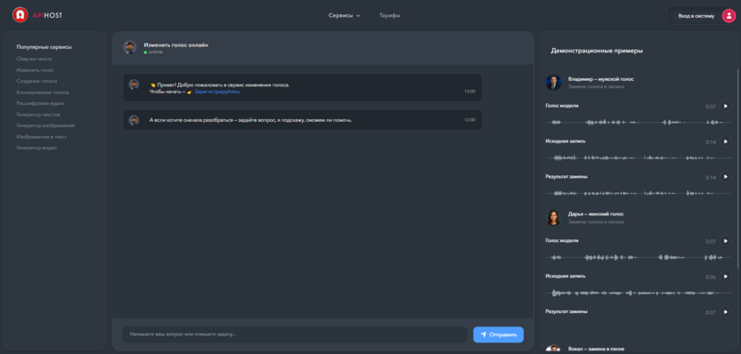Viewport: 741px width, 354px height.
Task: Click 'Дарья – женский голос' title
Action: [596, 213]
